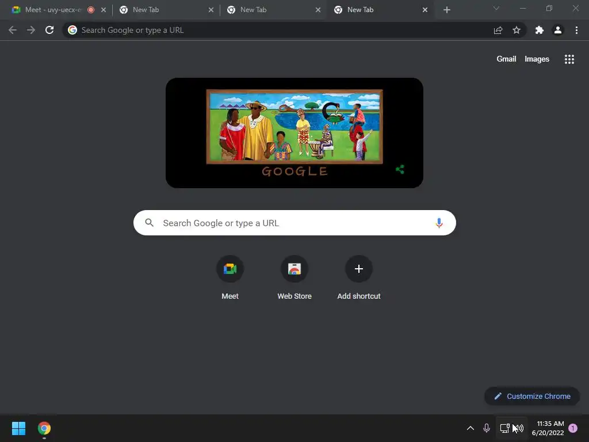Open the Gmail link
The image size is (589, 442).
[x=506, y=59]
